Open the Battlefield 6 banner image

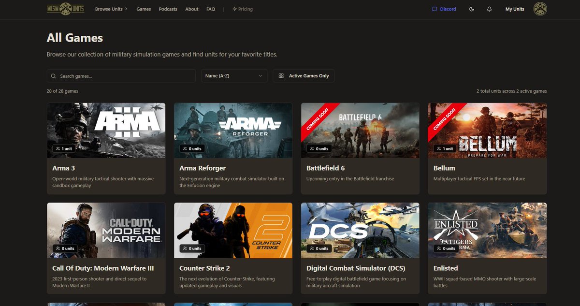click(x=360, y=130)
